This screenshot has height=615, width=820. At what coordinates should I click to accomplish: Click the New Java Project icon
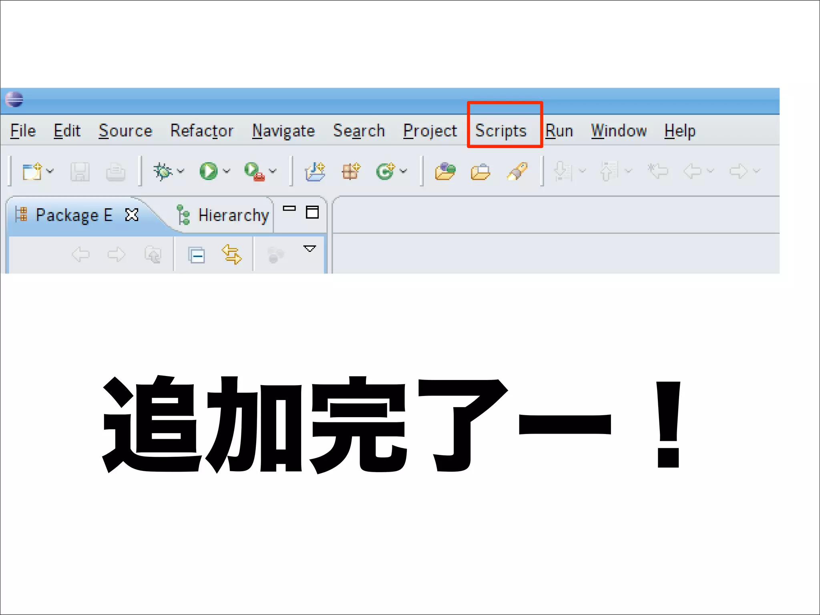click(315, 171)
